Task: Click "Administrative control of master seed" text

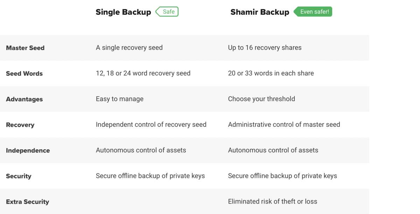Action: (284, 124)
